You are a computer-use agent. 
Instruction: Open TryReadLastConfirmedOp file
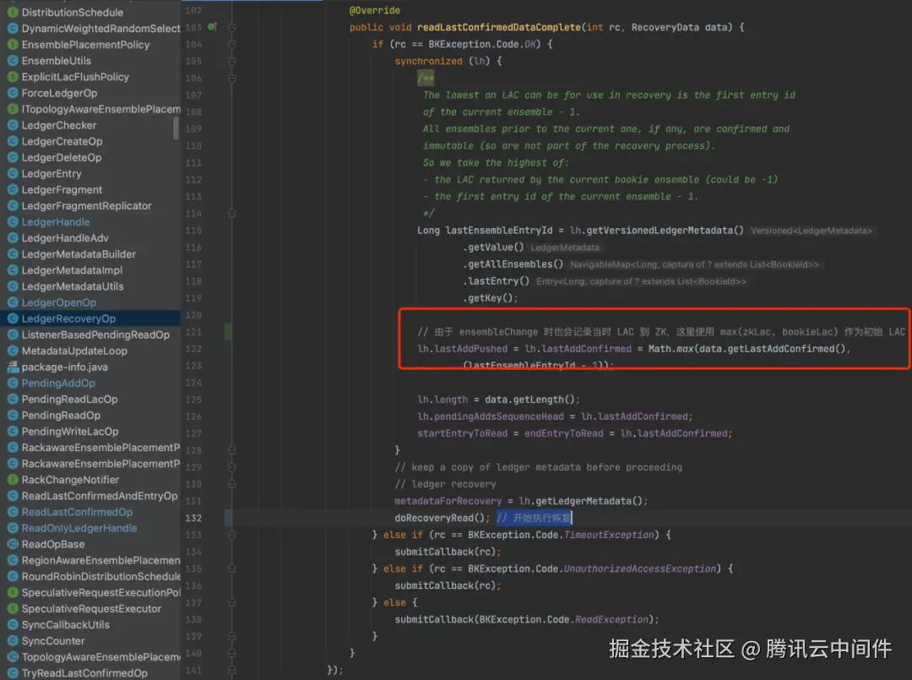tap(84, 673)
